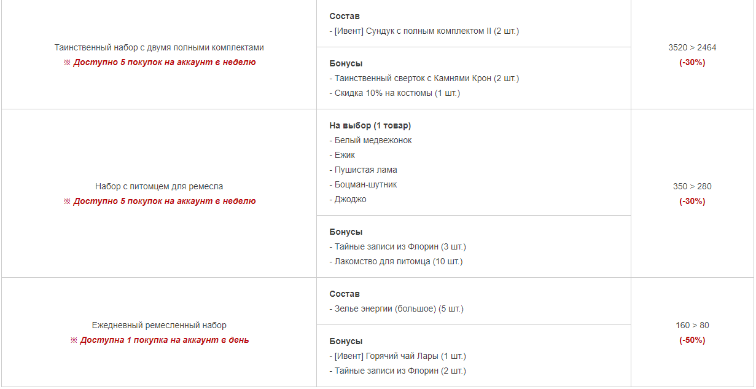
Task: Select the pet option 'Джоджо'
Action: (348, 199)
